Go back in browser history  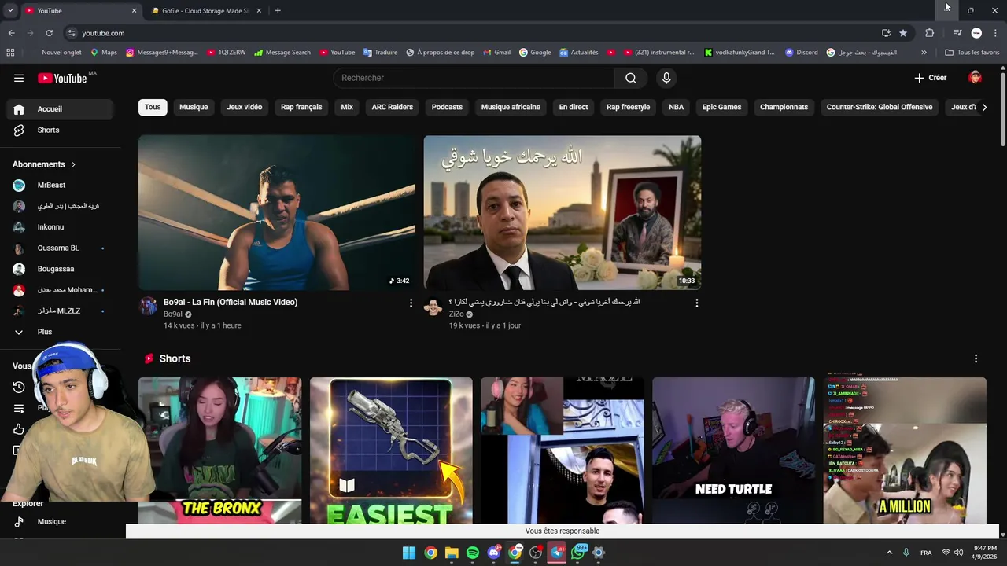[x=11, y=33]
